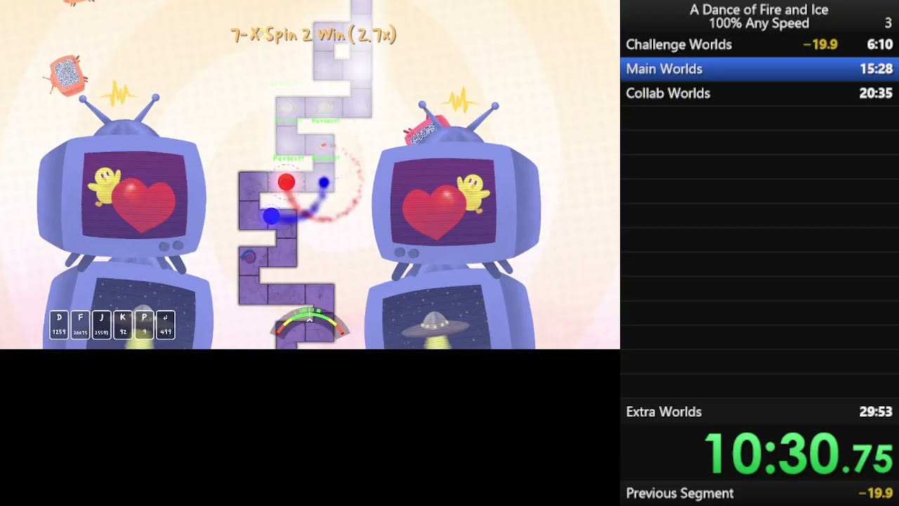Image resolution: width=899 pixels, height=506 pixels.
Task: Click the yellow chick on right TV screen
Action: (x=473, y=193)
